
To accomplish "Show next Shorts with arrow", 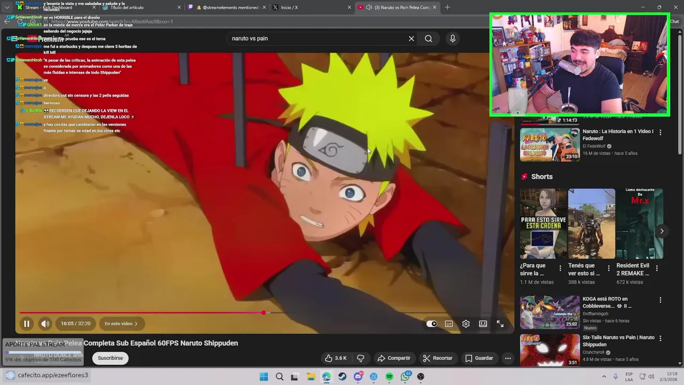I will pos(662,231).
